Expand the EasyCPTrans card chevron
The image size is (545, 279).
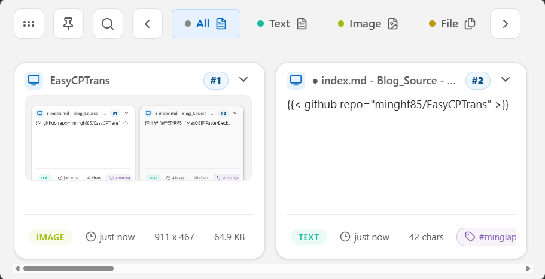pos(243,79)
